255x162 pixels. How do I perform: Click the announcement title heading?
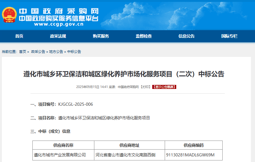(124, 74)
